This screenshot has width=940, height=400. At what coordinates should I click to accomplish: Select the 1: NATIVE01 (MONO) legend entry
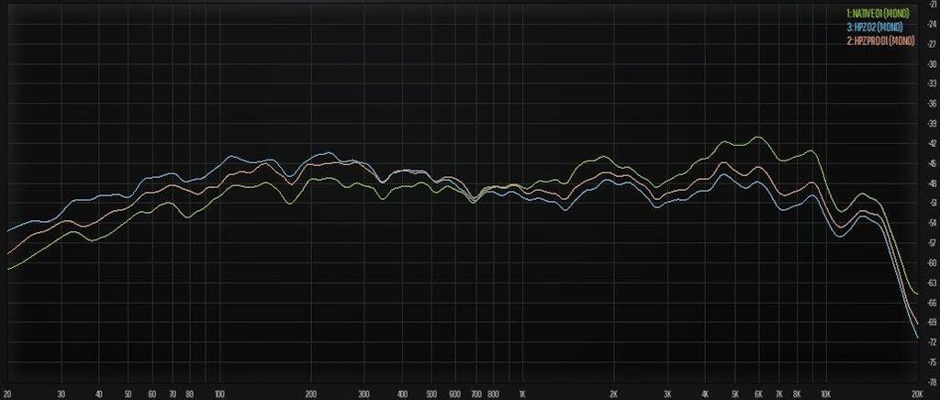(881, 14)
